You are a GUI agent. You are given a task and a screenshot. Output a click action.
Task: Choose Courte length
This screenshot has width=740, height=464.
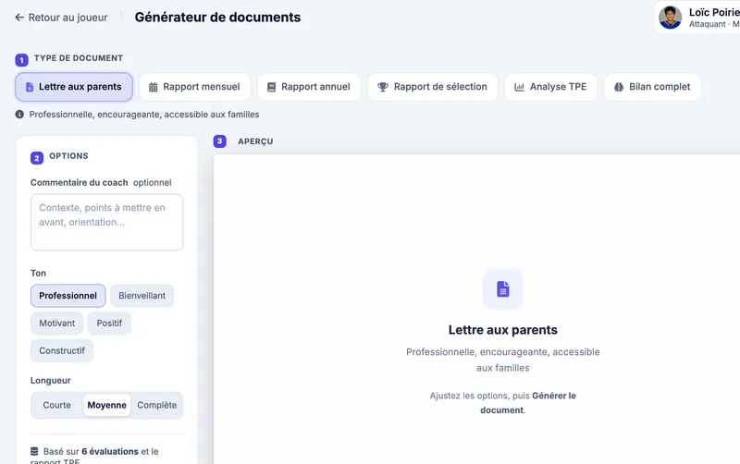click(x=56, y=405)
